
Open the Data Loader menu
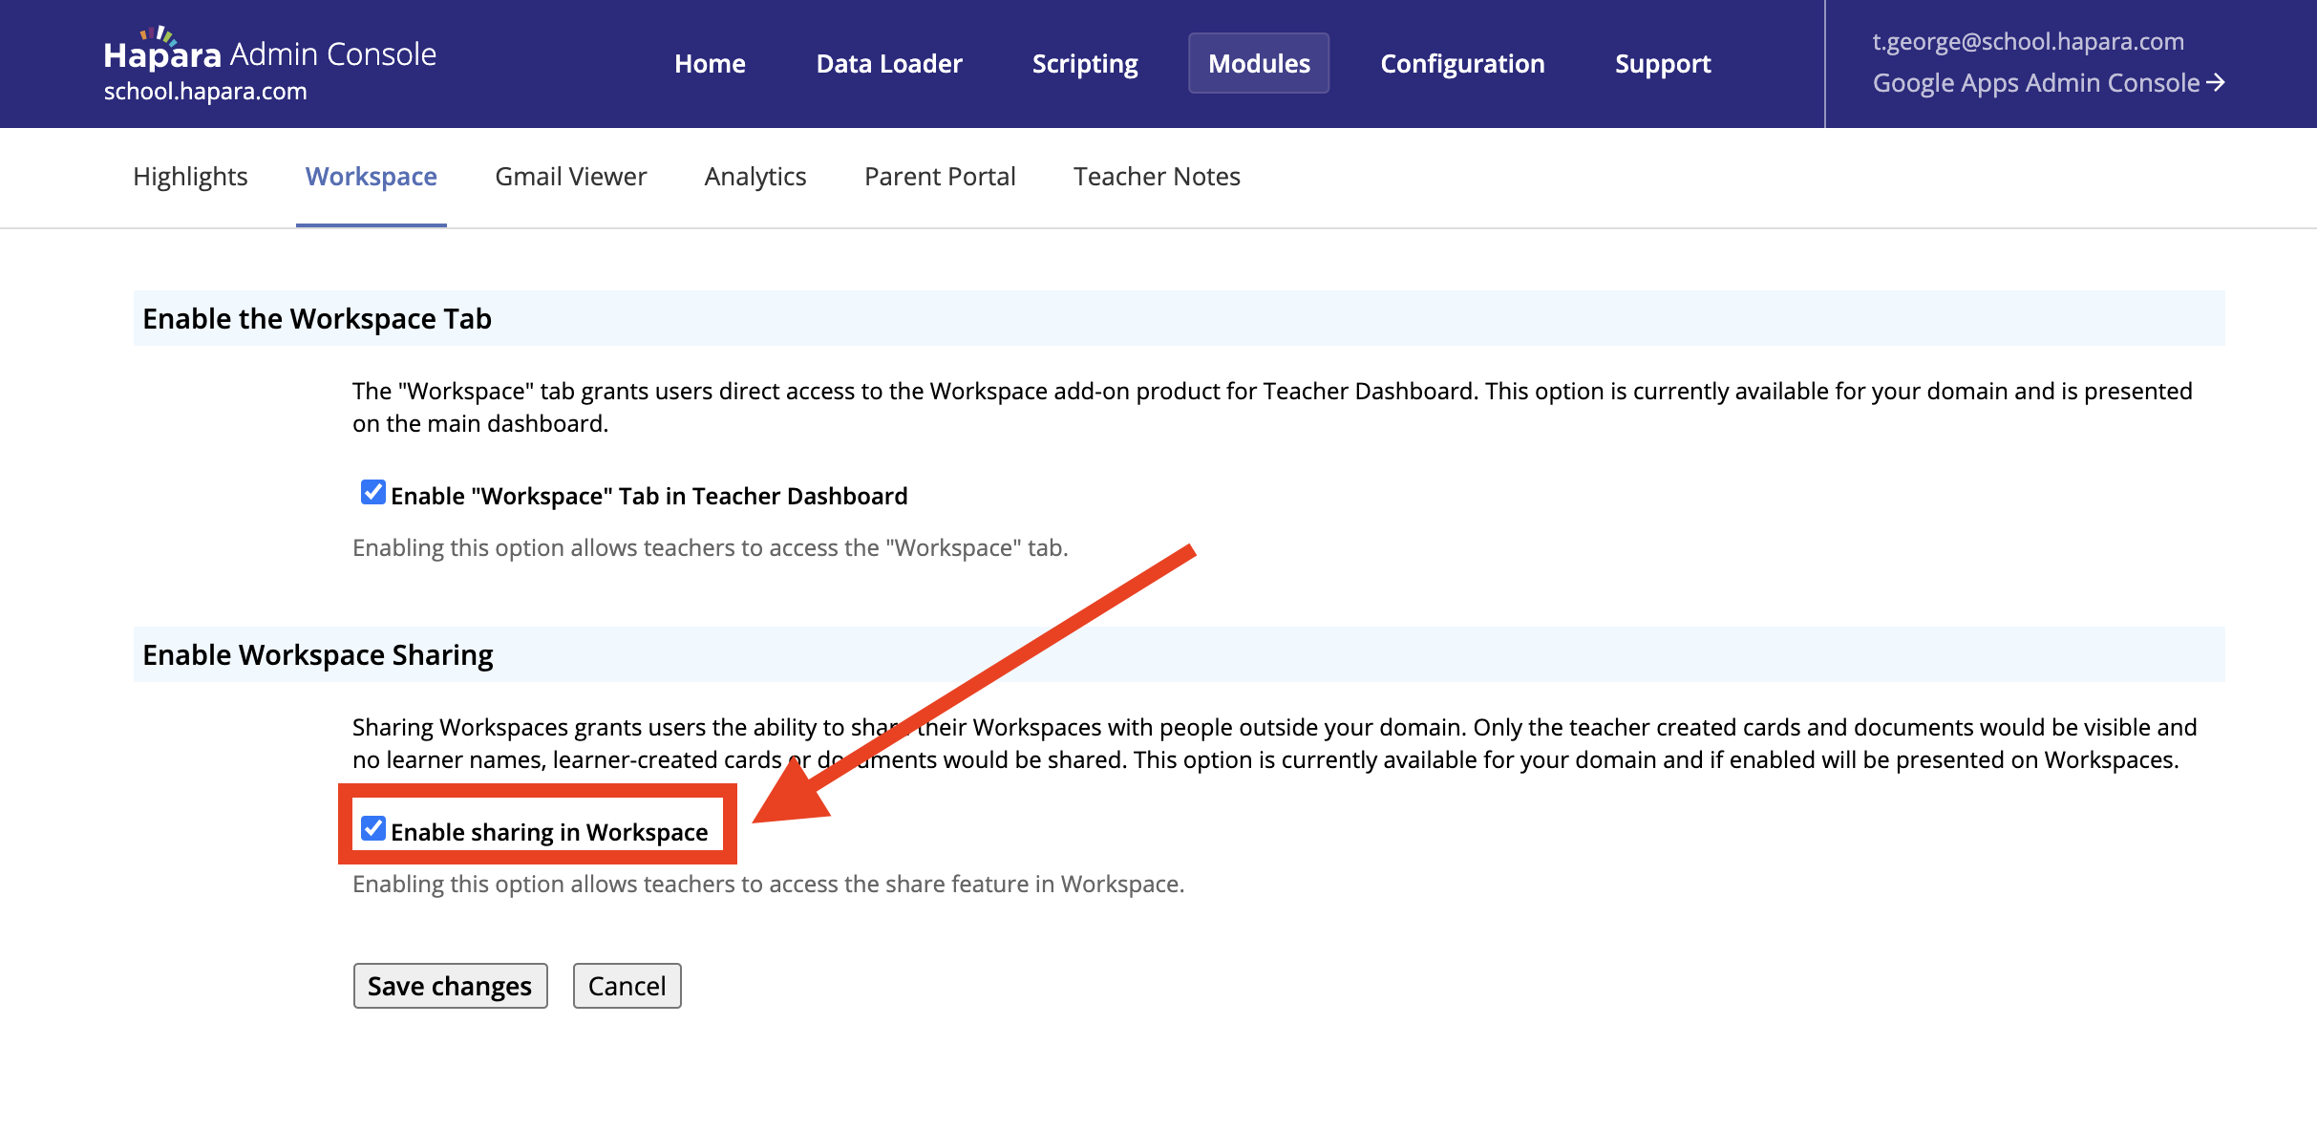pyautogui.click(x=888, y=63)
